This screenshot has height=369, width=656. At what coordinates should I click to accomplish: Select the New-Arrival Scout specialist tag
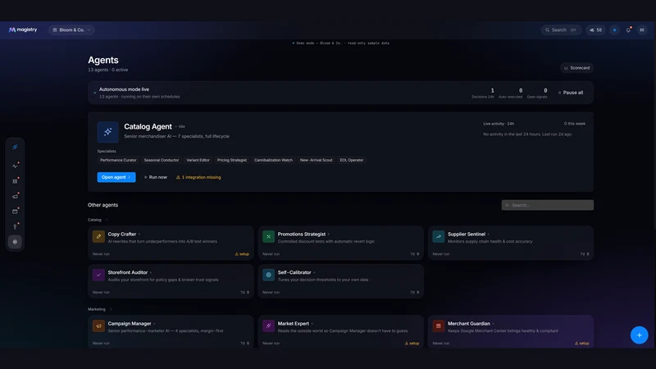316,160
